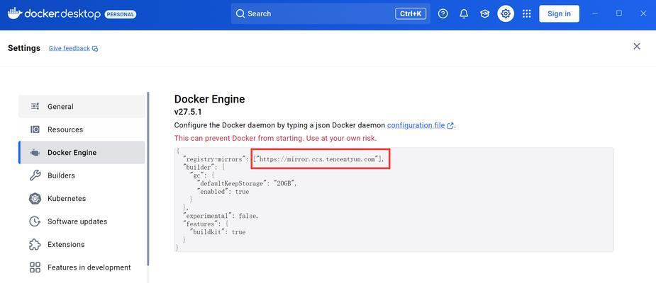Select the Extensions settings tab
This screenshot has width=656, height=283.
point(82,244)
